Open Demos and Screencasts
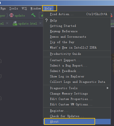Screen dimensions: 114x126 (77, 37)
